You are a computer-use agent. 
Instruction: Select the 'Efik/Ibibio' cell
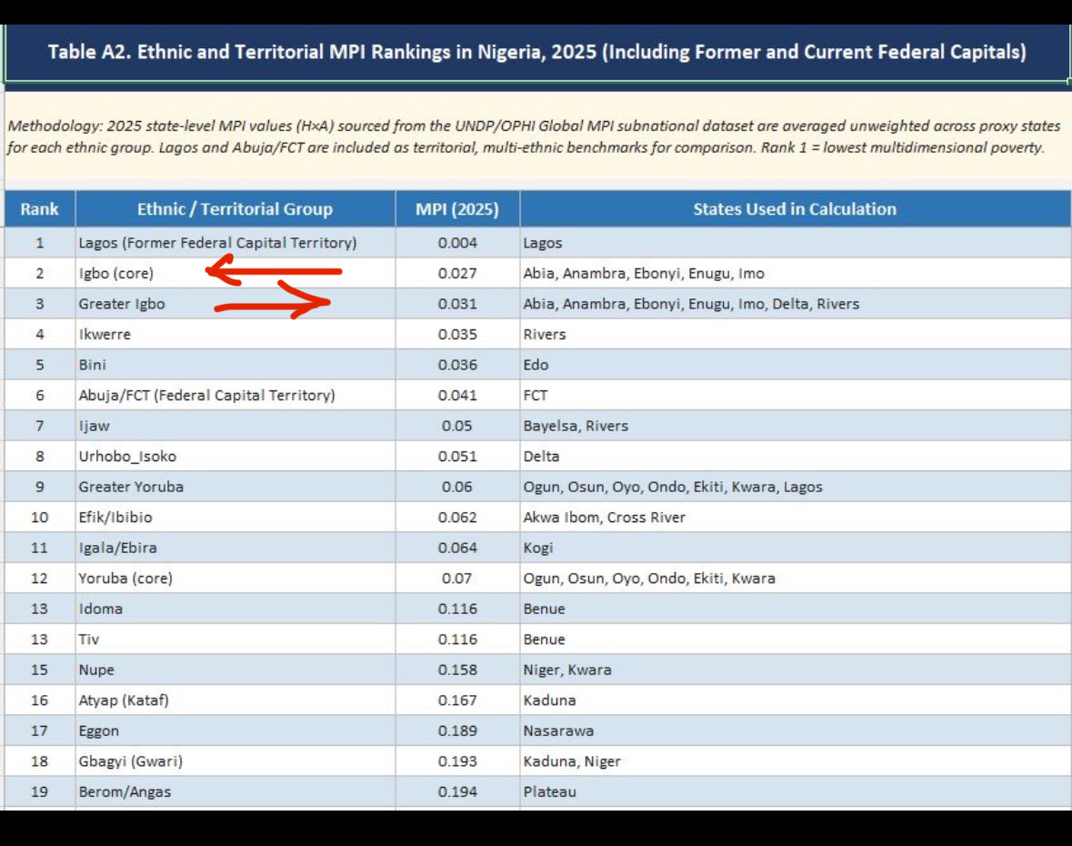235,517
